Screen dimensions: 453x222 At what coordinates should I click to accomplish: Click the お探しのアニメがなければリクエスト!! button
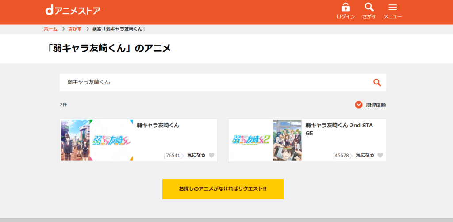[223, 189]
